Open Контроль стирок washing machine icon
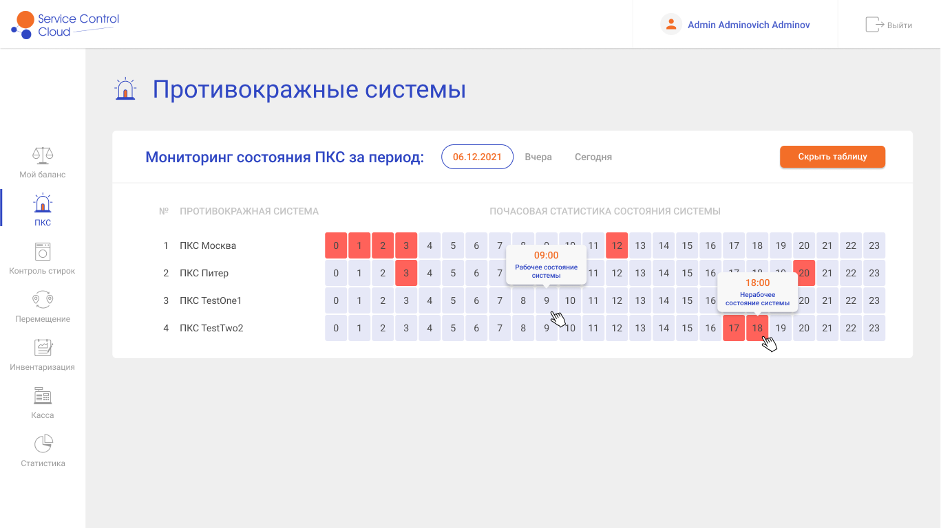 click(x=43, y=252)
